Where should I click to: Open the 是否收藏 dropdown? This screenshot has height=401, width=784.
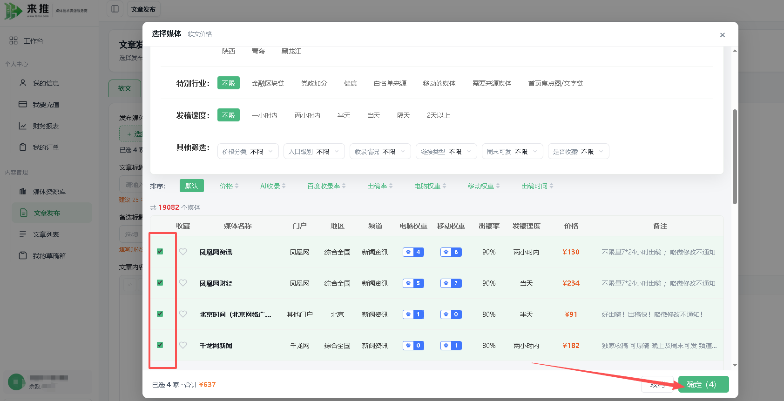pyautogui.click(x=579, y=151)
